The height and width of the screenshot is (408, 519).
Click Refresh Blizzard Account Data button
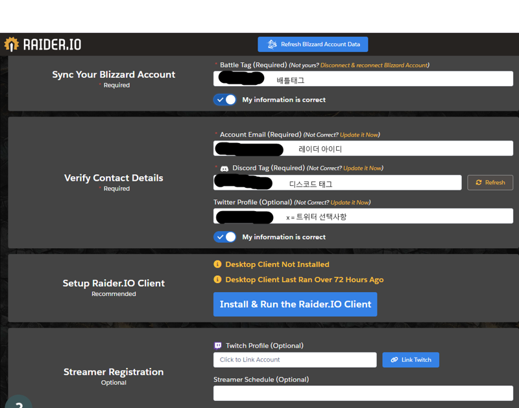313,44
